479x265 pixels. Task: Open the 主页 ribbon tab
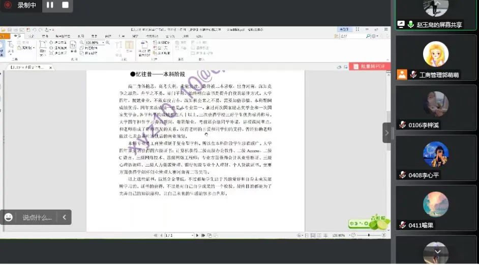click(17, 36)
